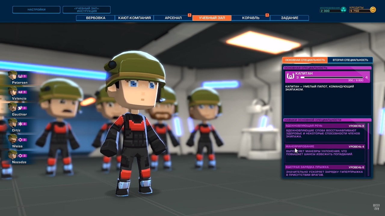The width and height of the screenshot is (385, 216).
Task: Select Petersen's portrait in crew list
Action: (x=13, y=76)
